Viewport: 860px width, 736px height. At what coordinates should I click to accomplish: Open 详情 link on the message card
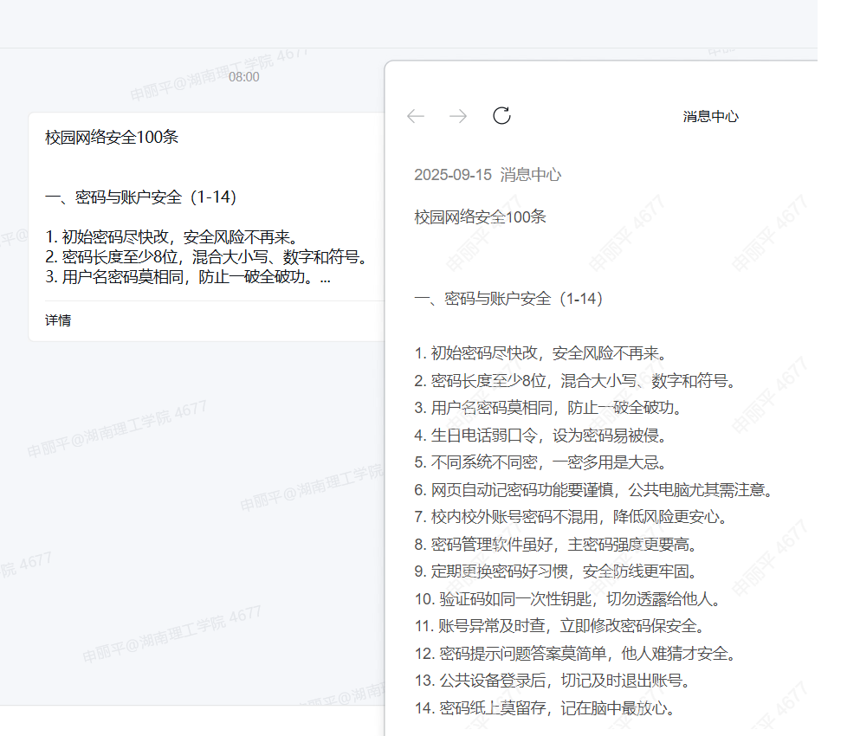pyautogui.click(x=58, y=320)
